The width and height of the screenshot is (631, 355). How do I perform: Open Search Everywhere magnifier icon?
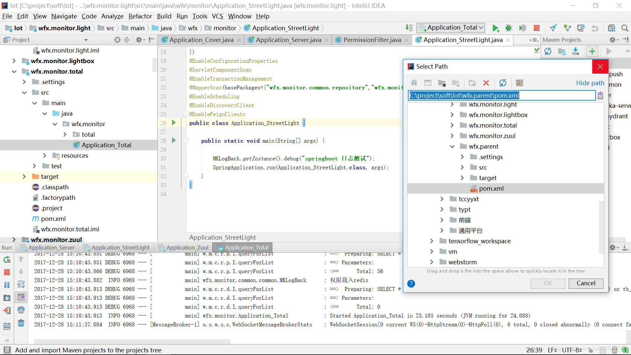[625, 28]
